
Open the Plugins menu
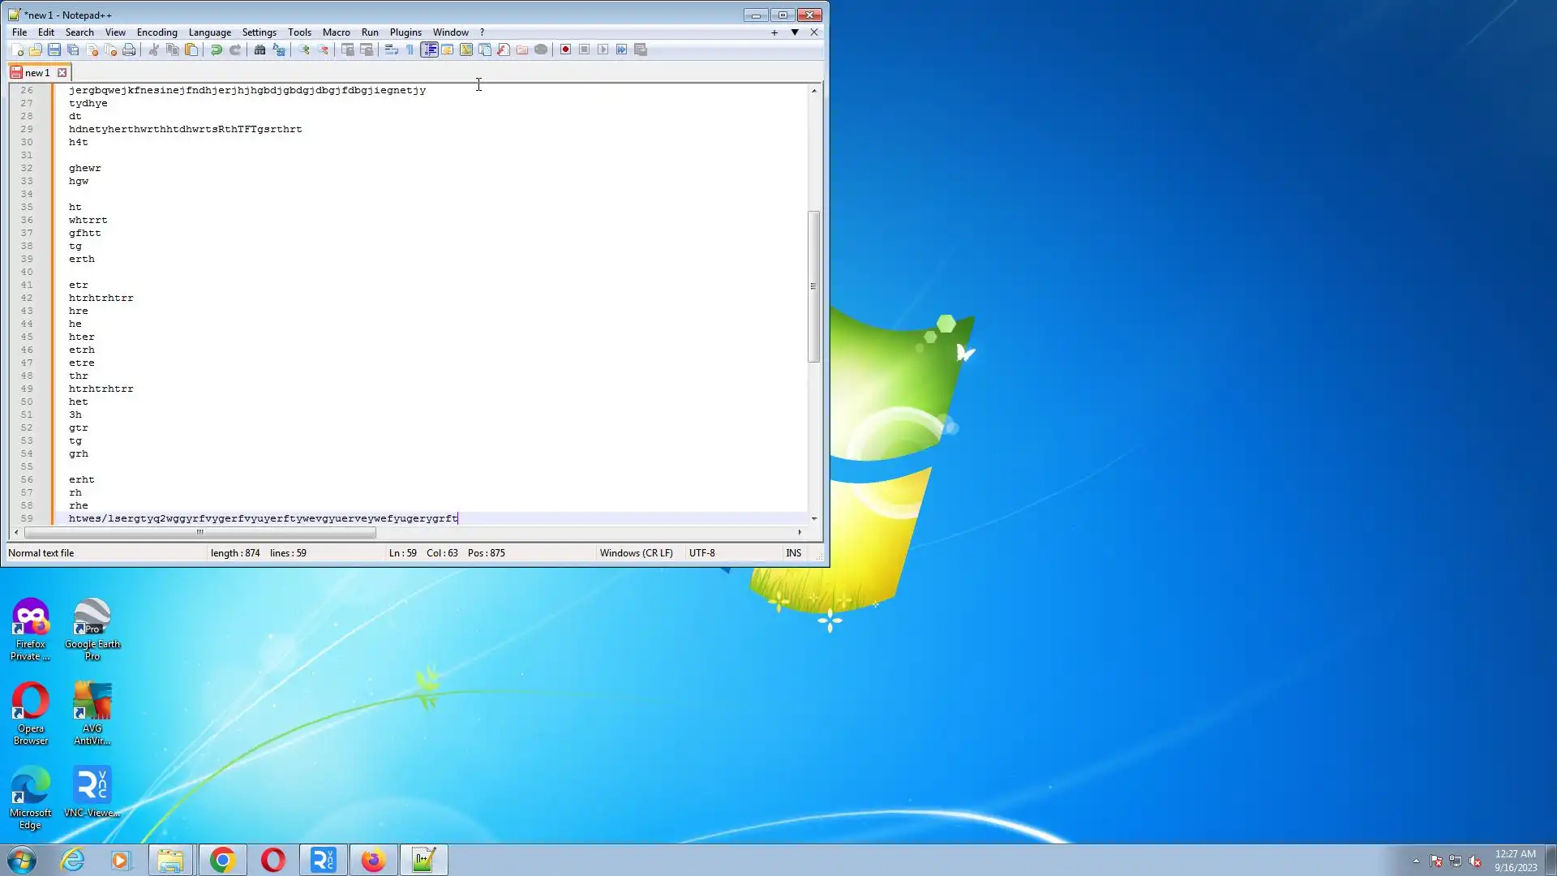click(405, 32)
